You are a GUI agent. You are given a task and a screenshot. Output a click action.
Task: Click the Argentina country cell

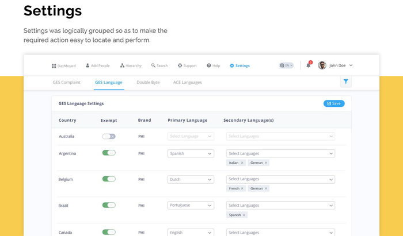click(x=67, y=153)
